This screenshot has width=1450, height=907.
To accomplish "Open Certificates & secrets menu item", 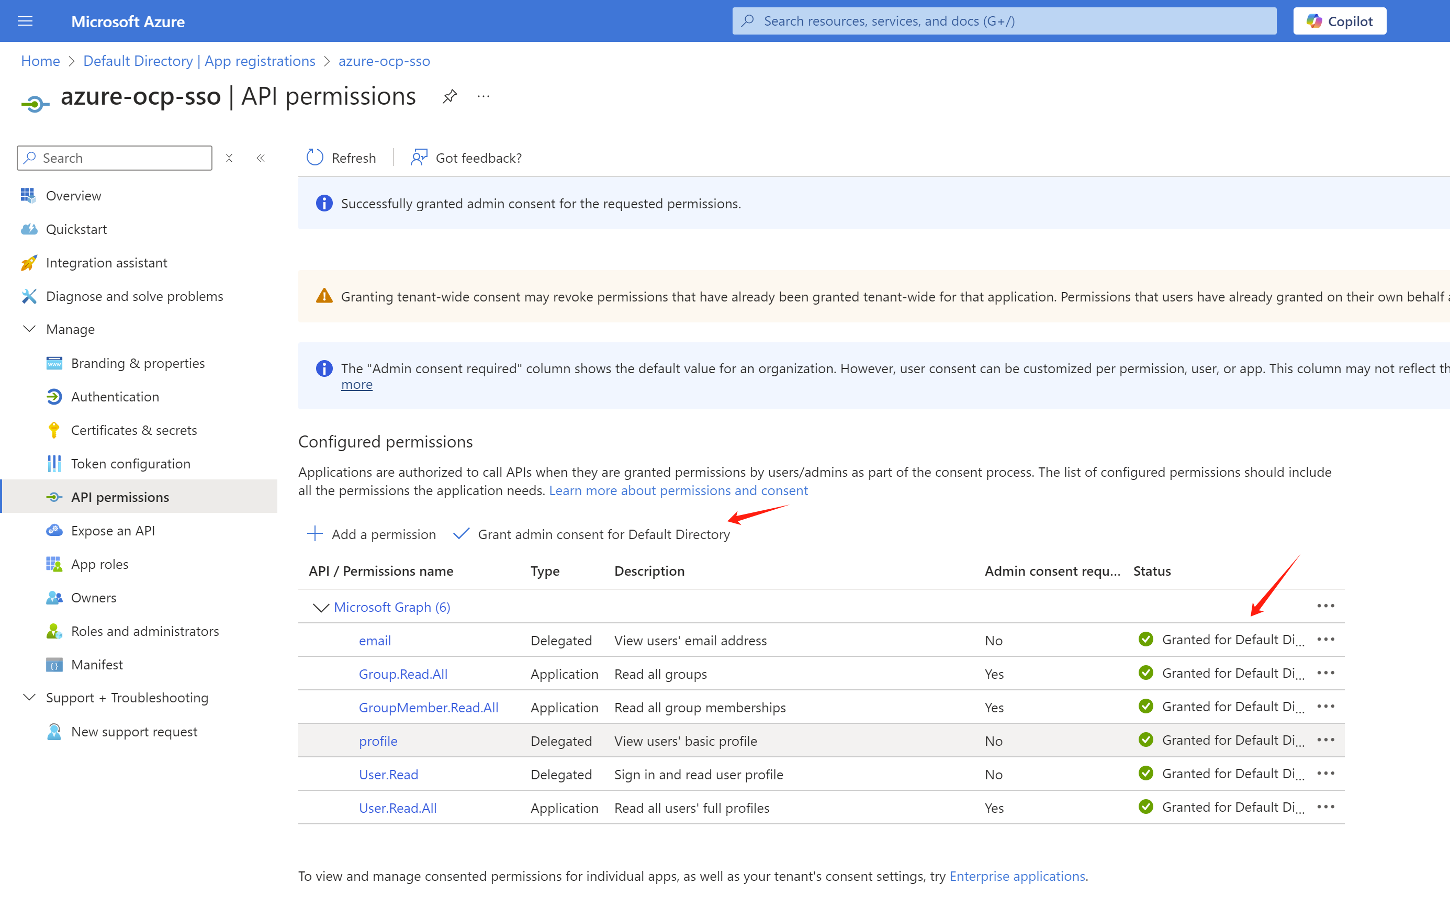I will [134, 430].
